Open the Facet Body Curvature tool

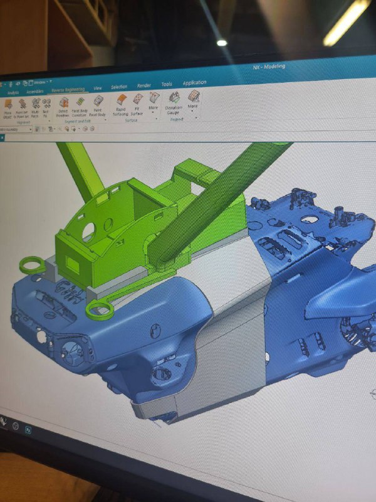pos(80,107)
